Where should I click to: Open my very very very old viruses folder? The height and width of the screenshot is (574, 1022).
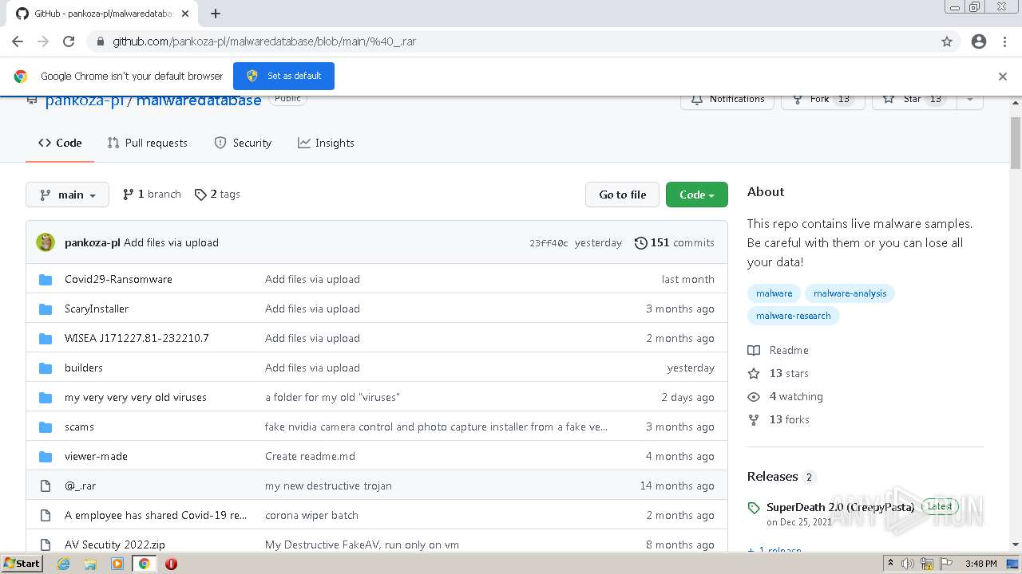(x=136, y=397)
